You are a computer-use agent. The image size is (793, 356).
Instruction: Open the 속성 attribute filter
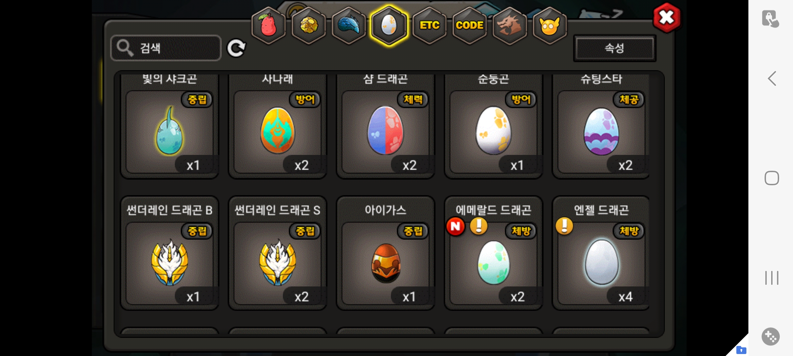coord(615,48)
